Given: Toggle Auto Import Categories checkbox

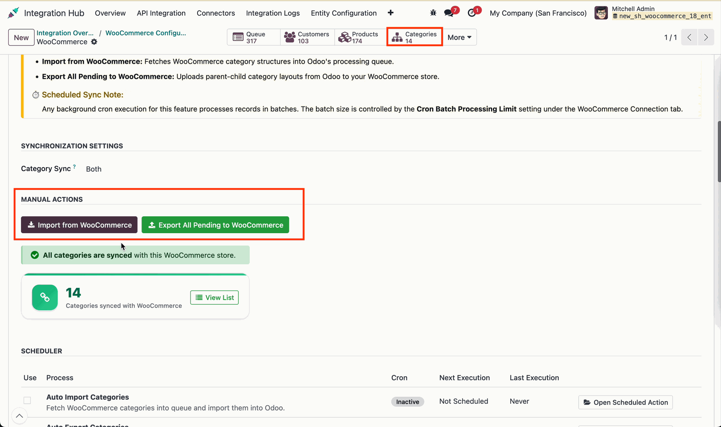Looking at the screenshot, I should (x=27, y=400).
